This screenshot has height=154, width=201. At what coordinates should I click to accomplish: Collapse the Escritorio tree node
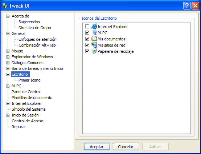click(8, 74)
